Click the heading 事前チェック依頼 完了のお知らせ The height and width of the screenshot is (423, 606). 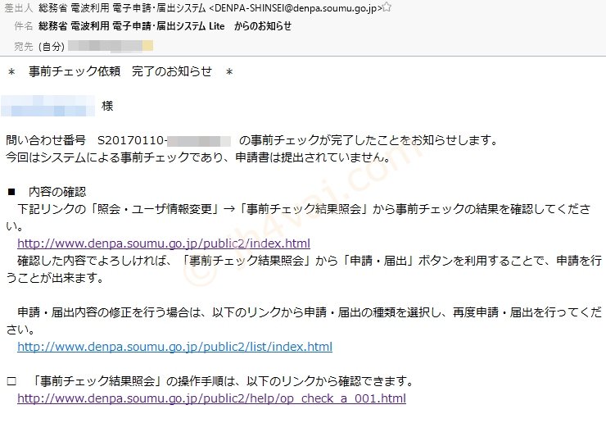120,71
